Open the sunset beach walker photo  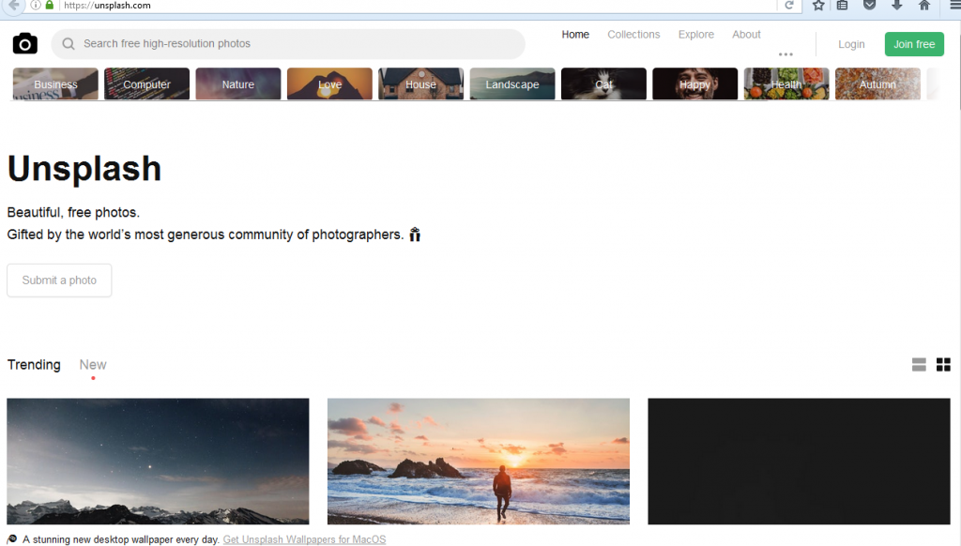point(479,462)
